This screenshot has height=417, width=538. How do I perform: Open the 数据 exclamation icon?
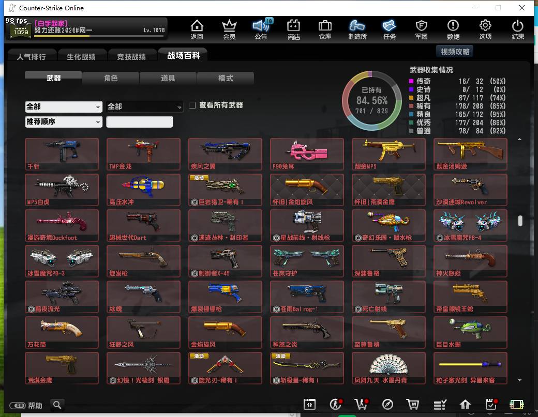[453, 29]
